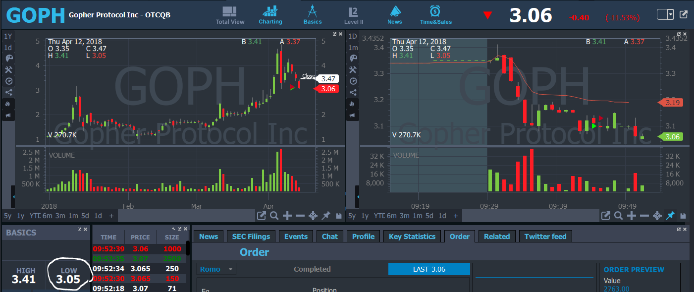Switch to the SEC Filings tab
This screenshot has width=694, height=292.
click(251, 236)
